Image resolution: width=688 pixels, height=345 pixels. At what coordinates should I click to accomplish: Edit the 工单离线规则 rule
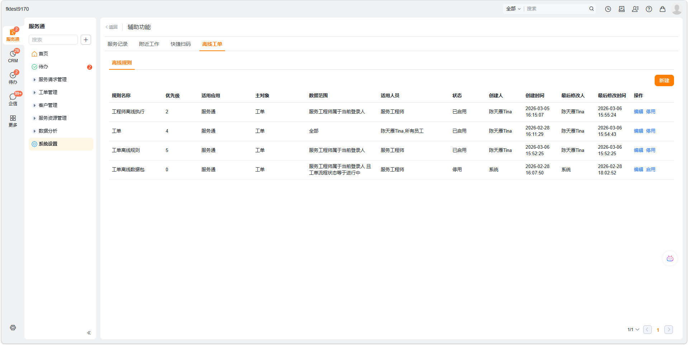click(639, 150)
